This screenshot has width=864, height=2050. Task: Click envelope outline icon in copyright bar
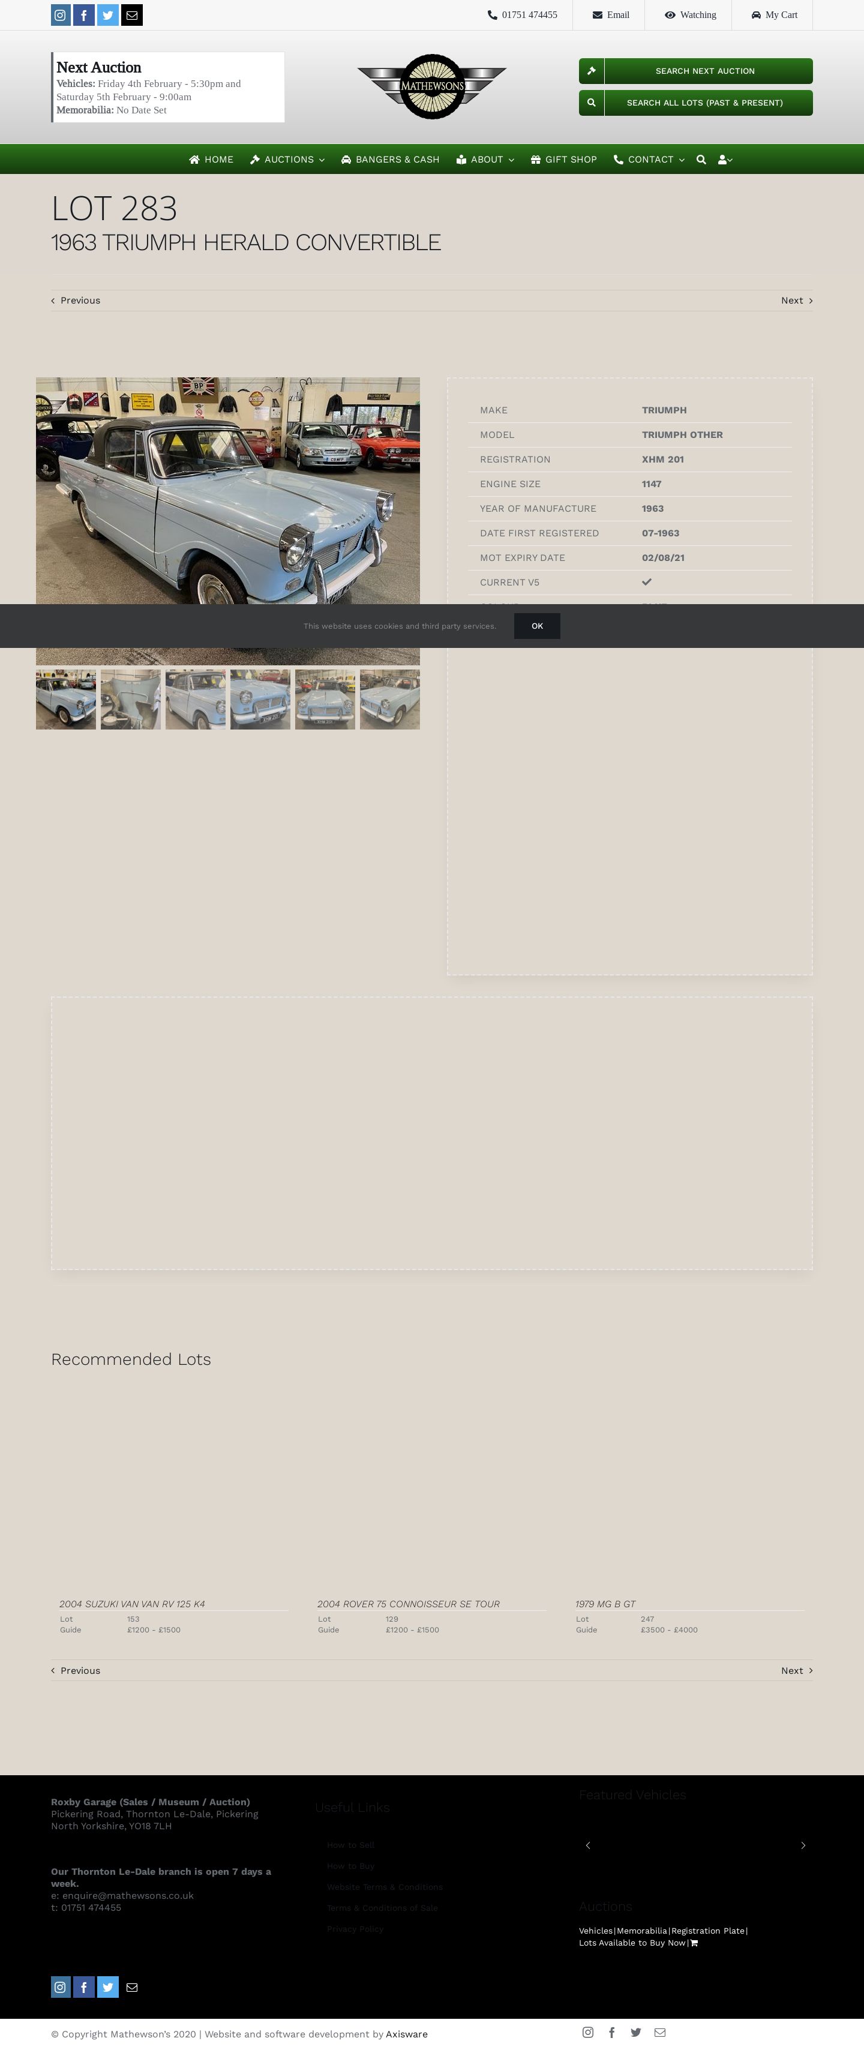[x=661, y=2033]
